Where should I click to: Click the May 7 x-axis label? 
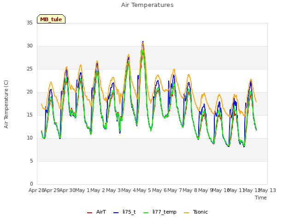pyautogui.click(x=175, y=190)
